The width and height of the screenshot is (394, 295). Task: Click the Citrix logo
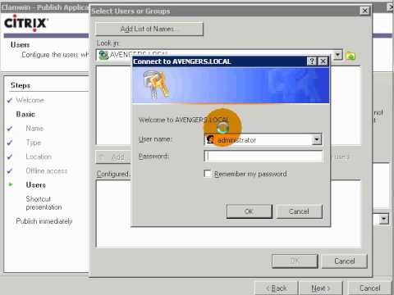[x=26, y=23]
